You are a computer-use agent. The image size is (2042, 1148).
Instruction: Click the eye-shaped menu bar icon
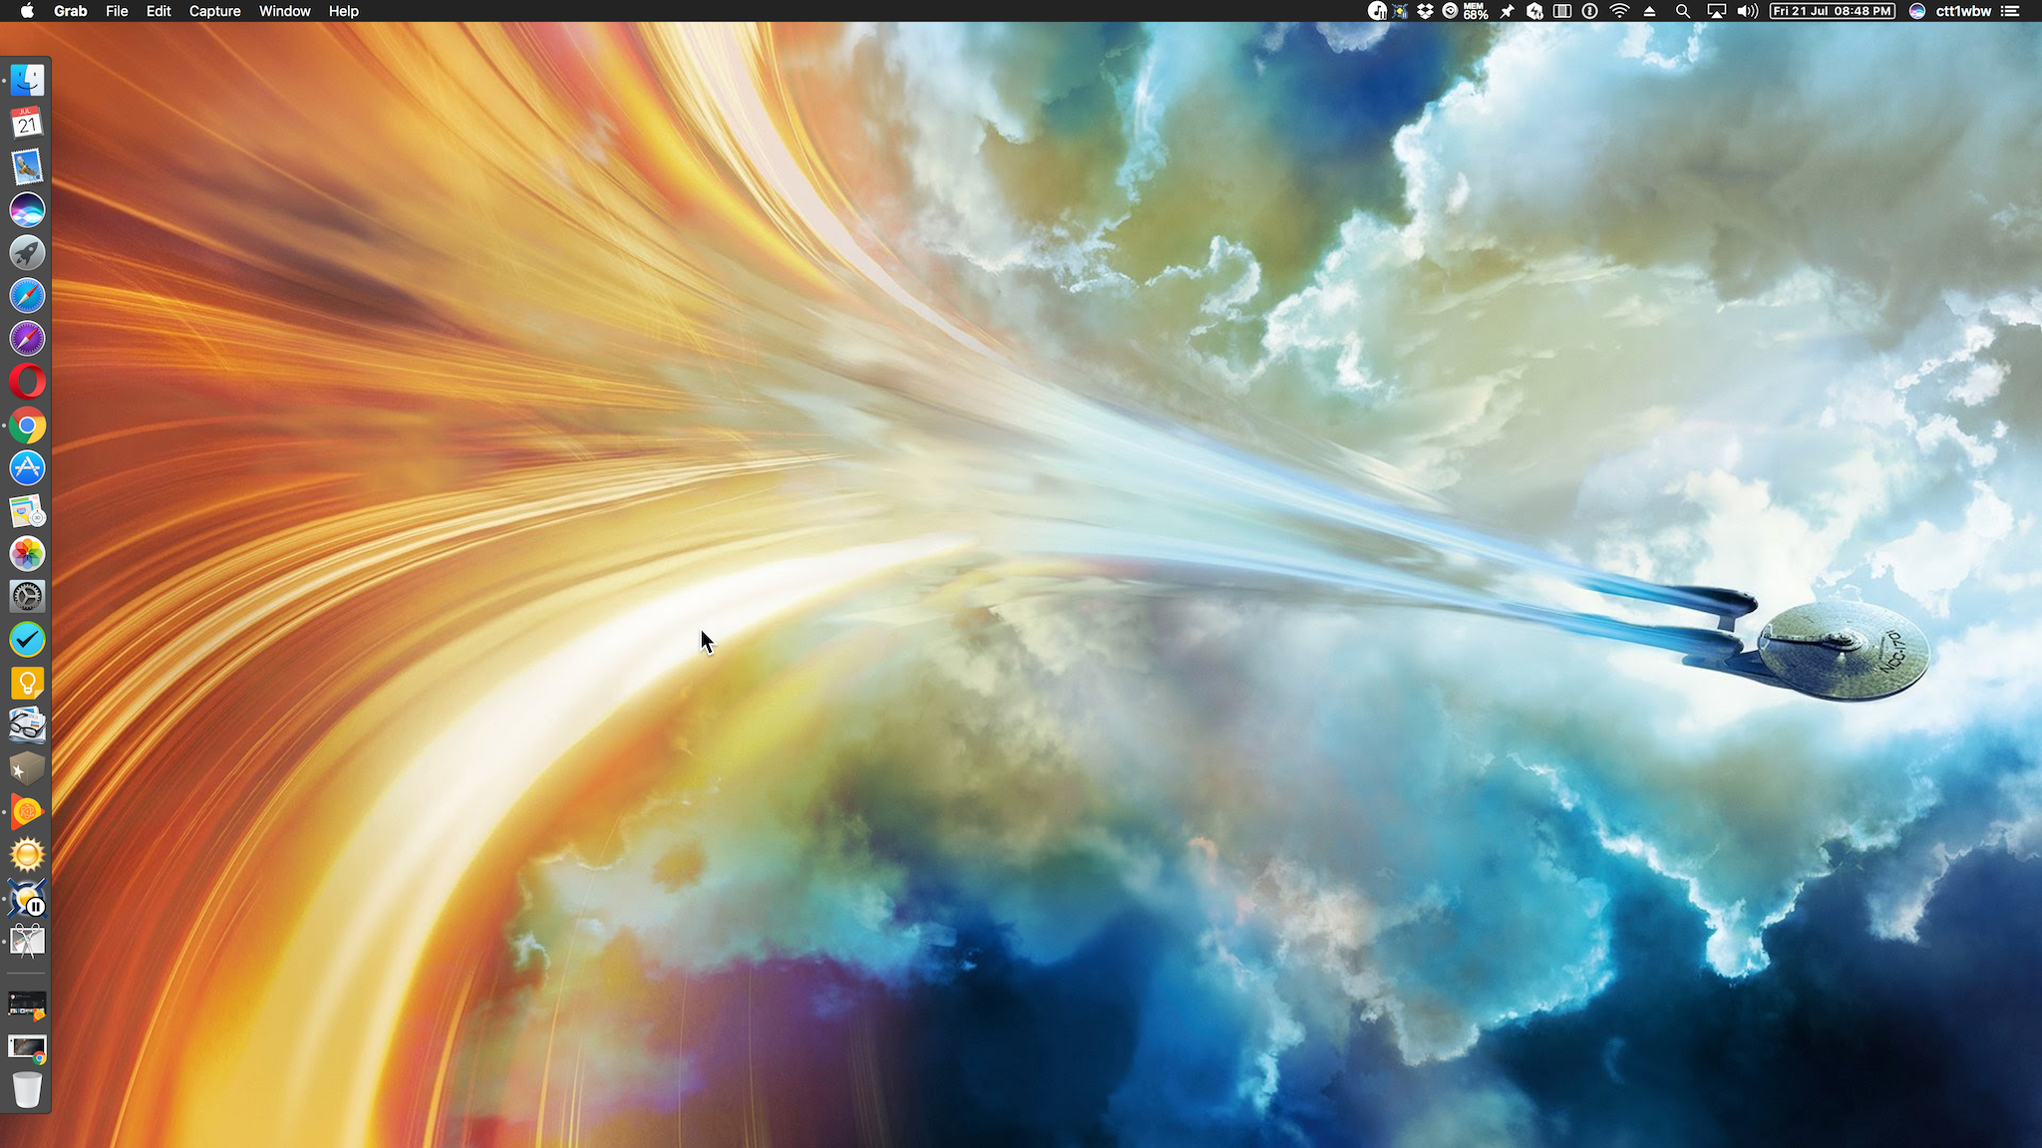point(1450,11)
